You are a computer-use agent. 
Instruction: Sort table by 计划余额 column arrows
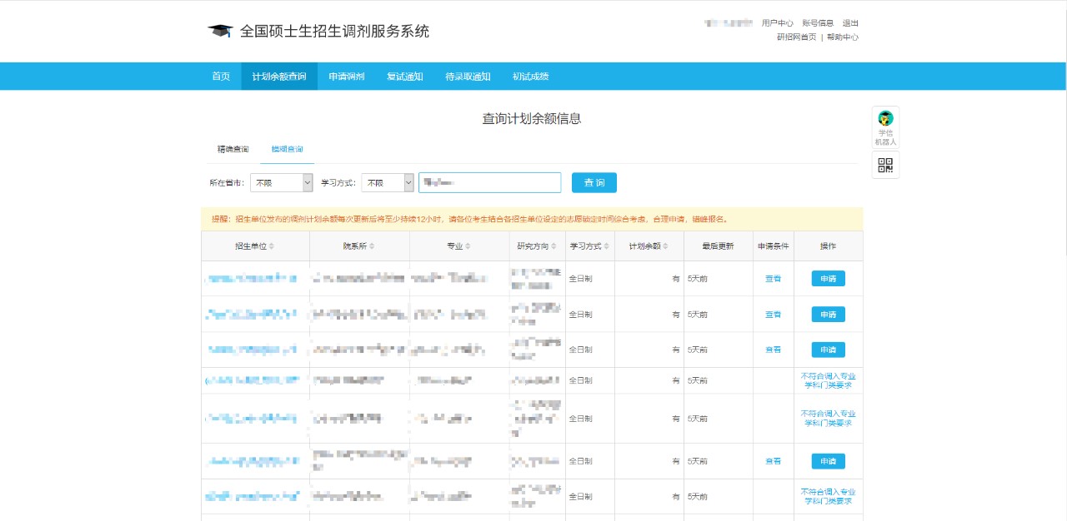tap(666, 246)
